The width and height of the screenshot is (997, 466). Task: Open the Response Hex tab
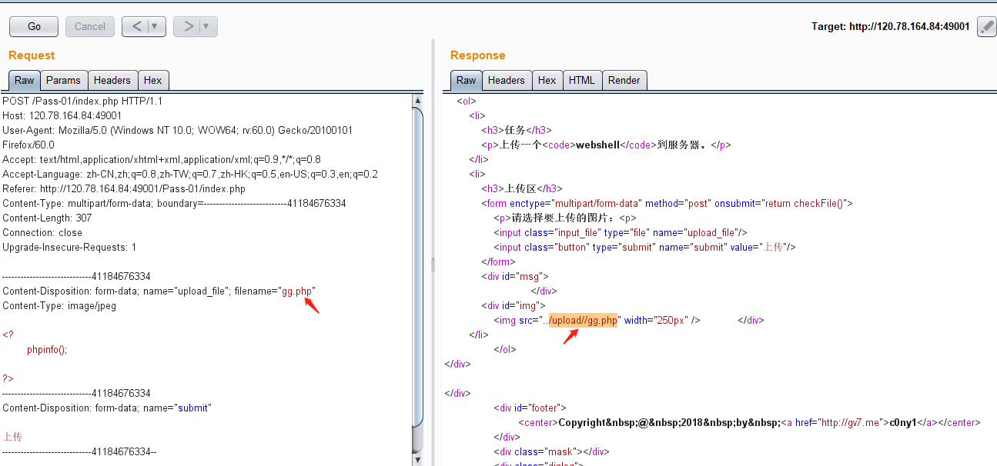547,80
